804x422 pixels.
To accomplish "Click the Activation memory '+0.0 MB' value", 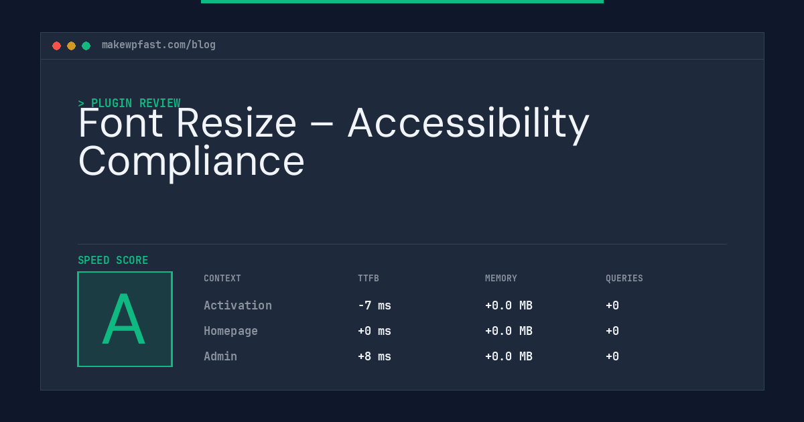I will click(x=509, y=305).
